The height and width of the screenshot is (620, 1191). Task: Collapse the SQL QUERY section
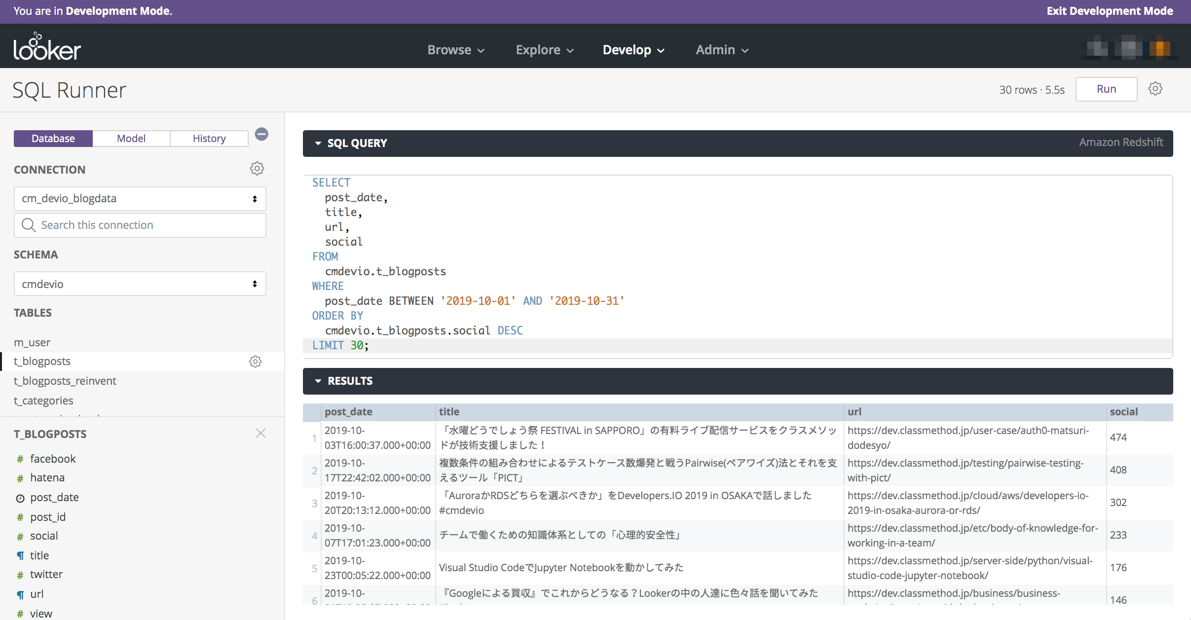(318, 143)
